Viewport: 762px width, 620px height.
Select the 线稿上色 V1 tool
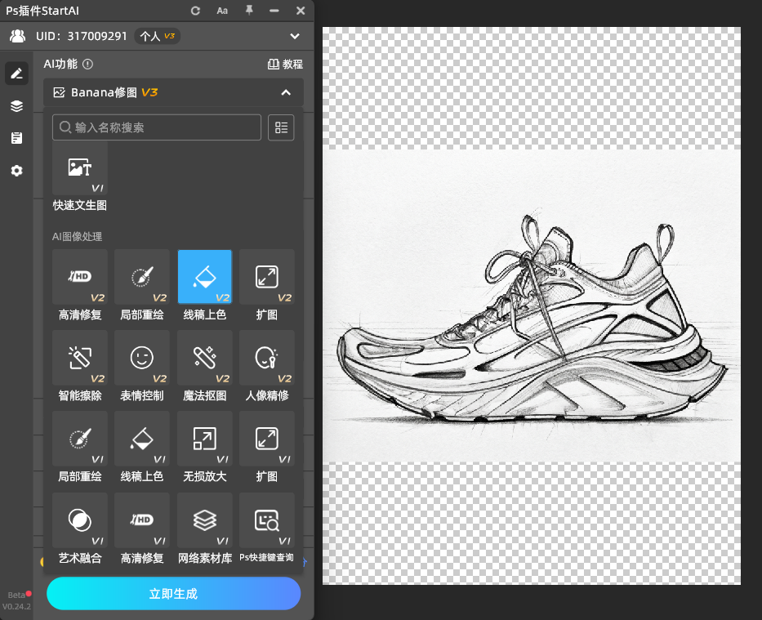tap(142, 448)
